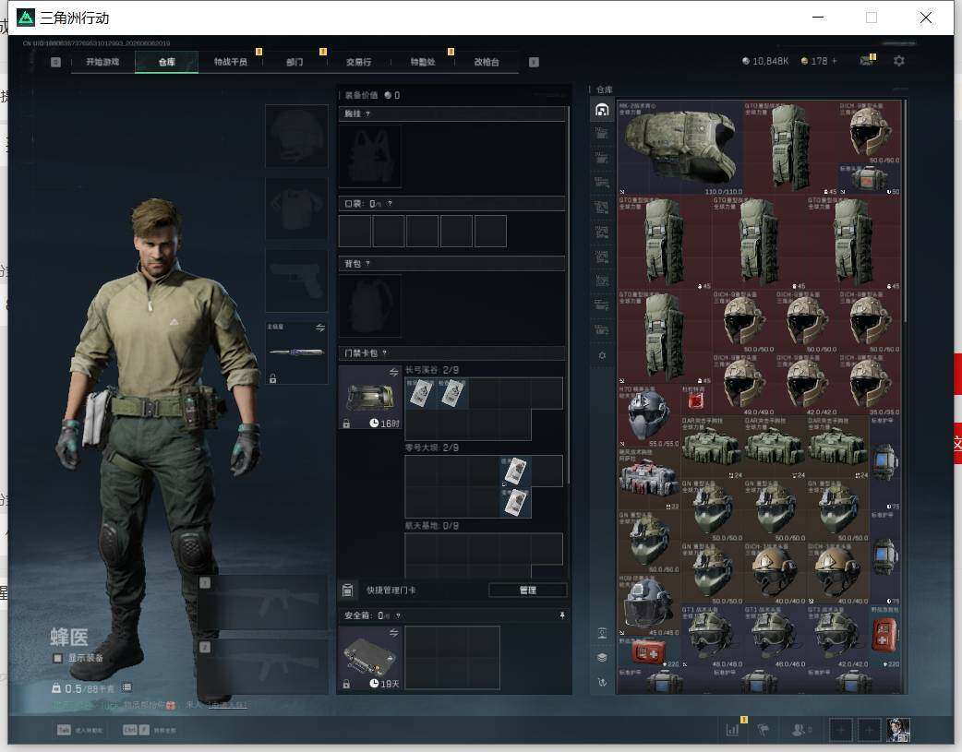This screenshot has width=962, height=752.
Task: Select the equipped knife slot
Action: point(296,352)
